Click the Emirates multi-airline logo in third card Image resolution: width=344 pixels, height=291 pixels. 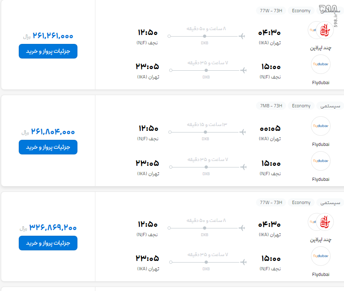click(x=321, y=222)
